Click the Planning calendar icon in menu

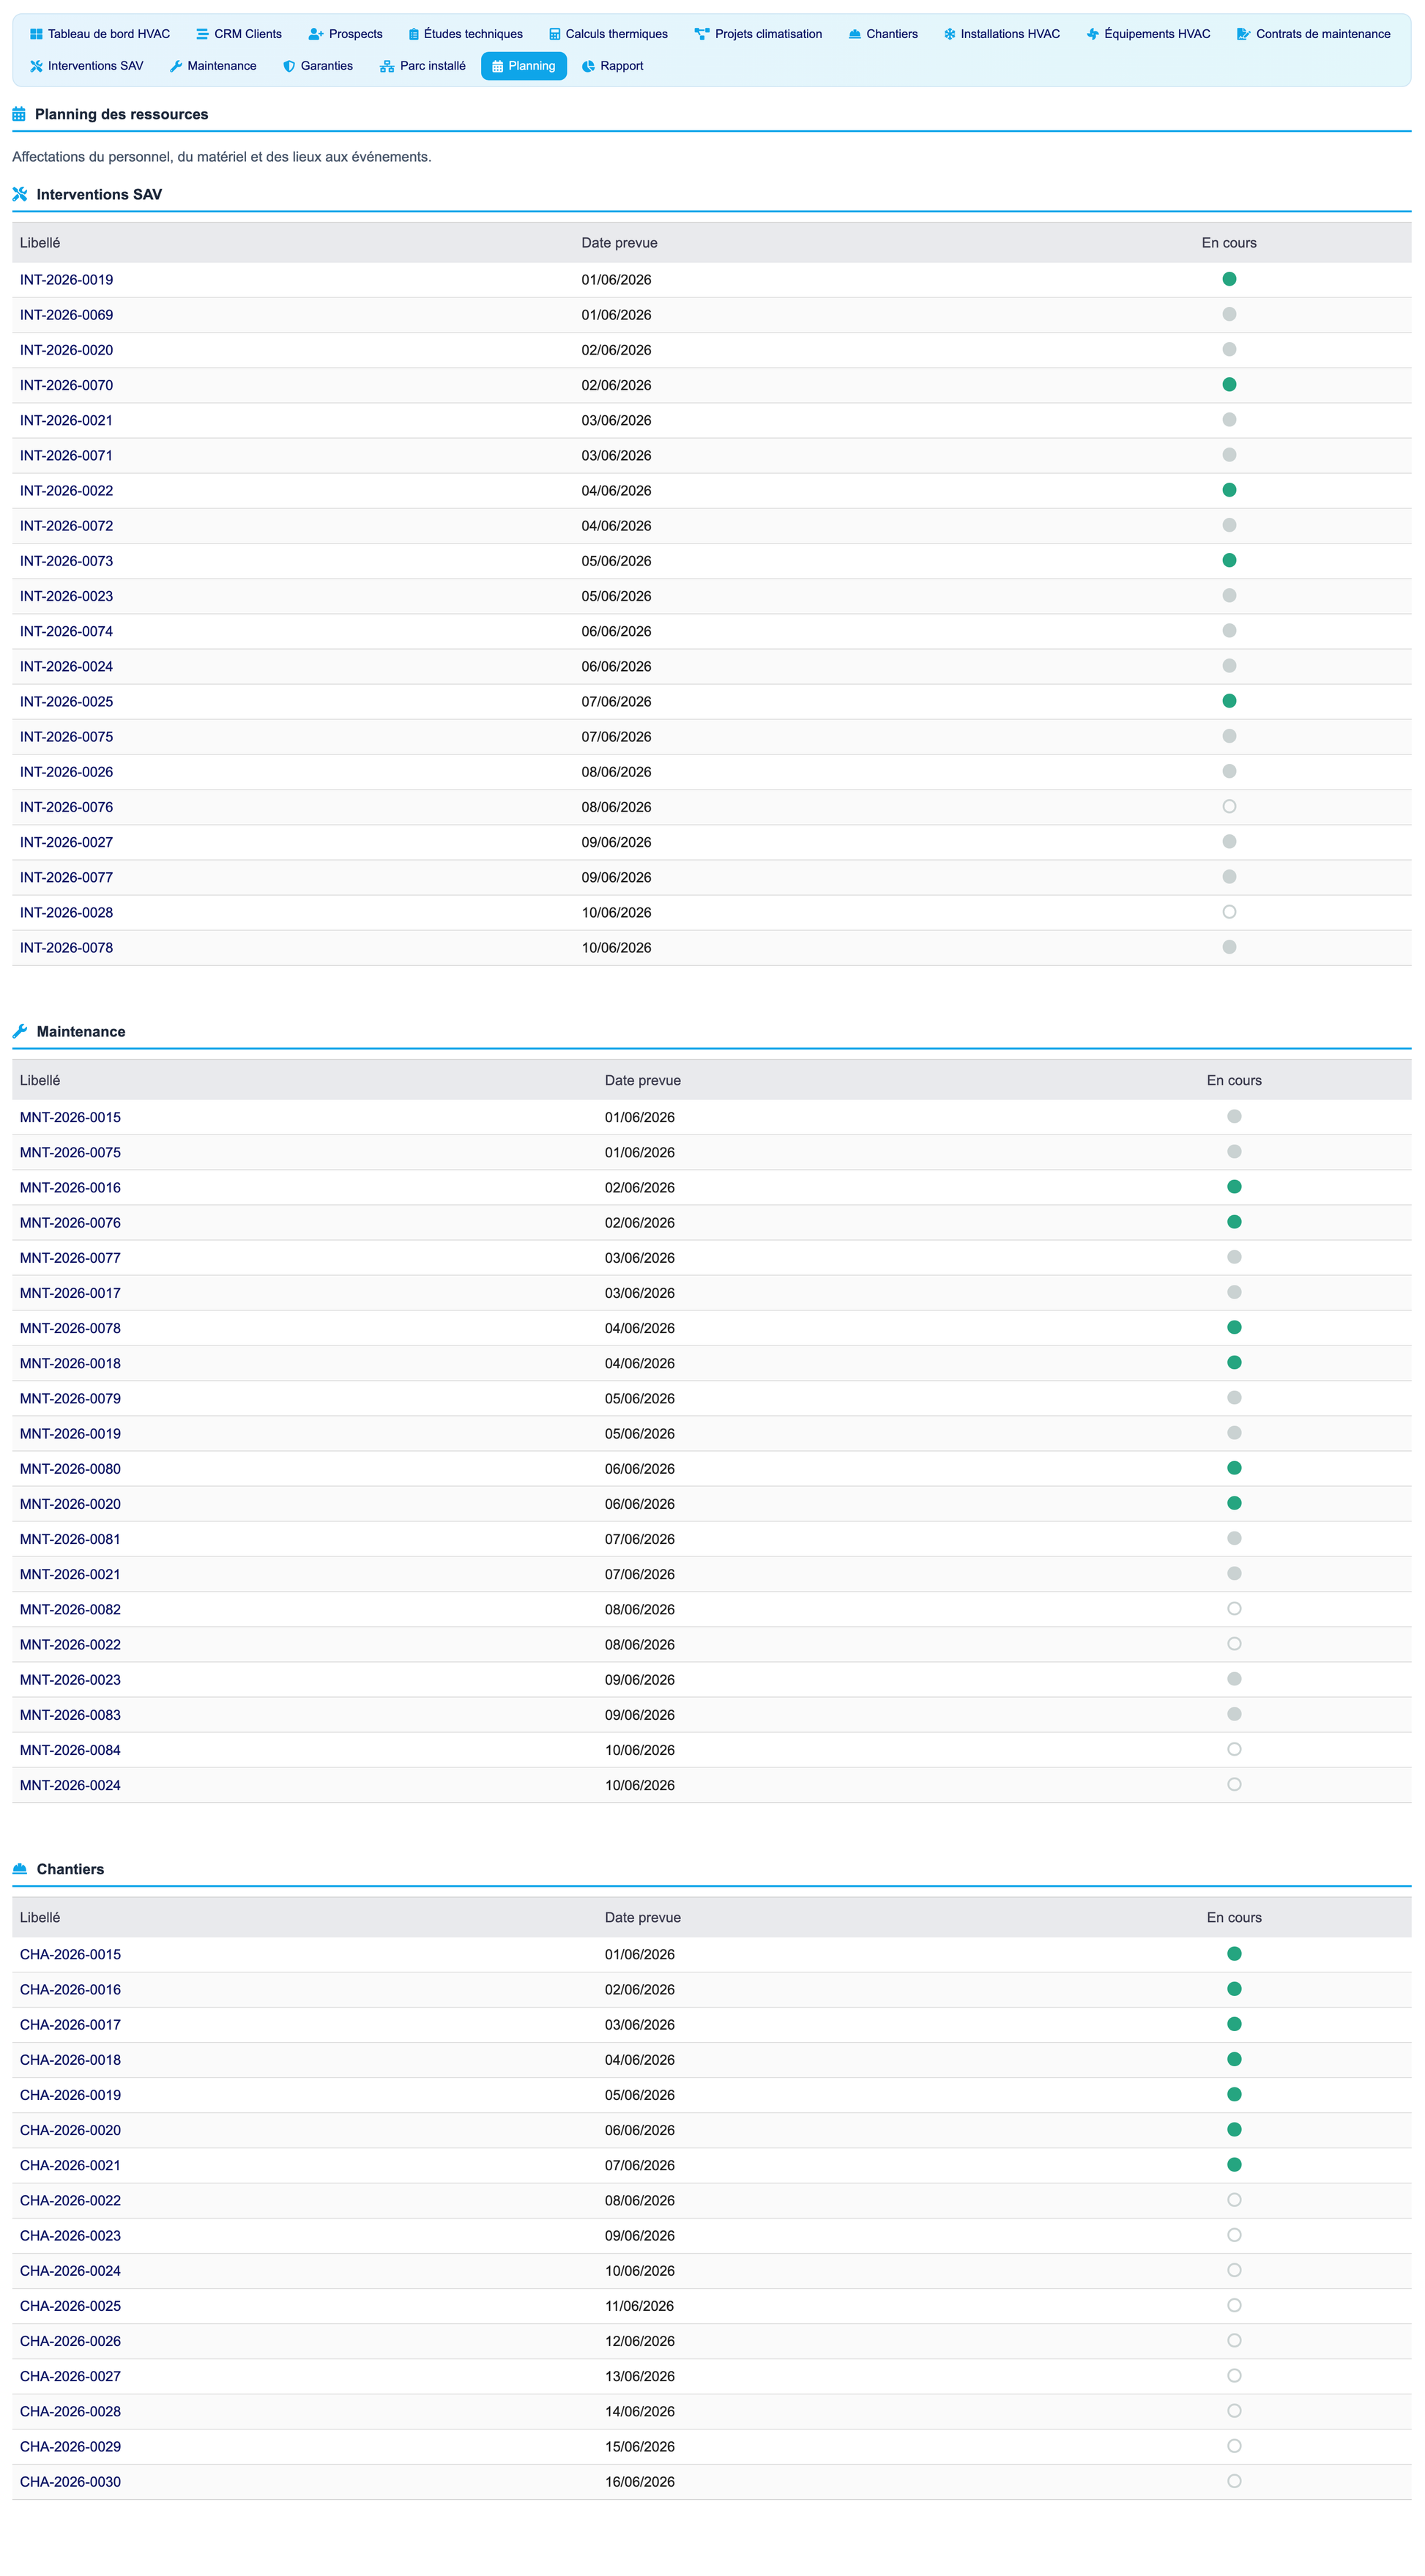point(497,66)
